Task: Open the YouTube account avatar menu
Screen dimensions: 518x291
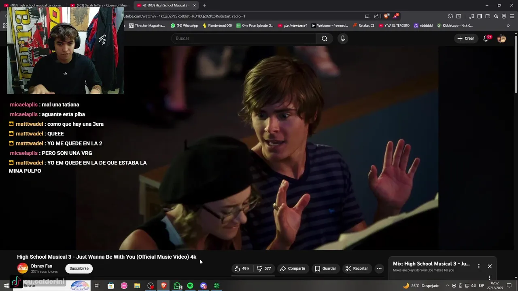Action: (x=501, y=38)
